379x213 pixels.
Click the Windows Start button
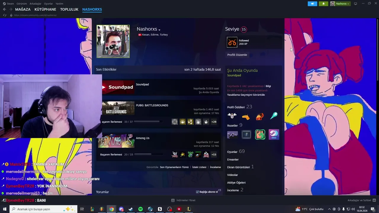(x=4, y=209)
